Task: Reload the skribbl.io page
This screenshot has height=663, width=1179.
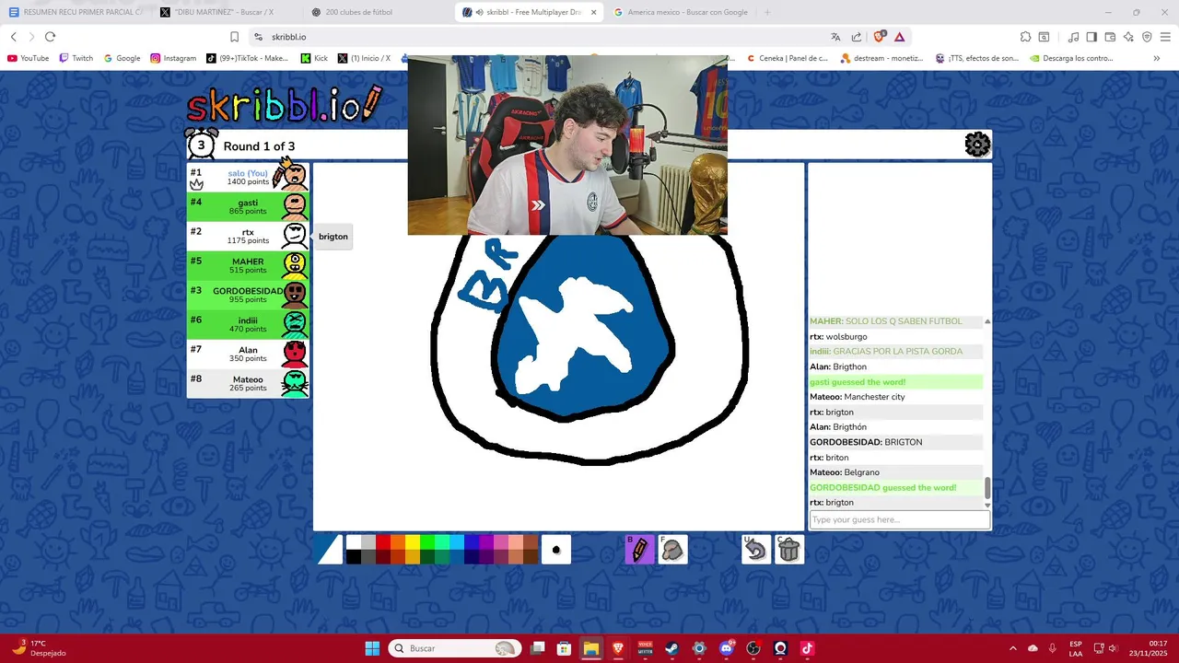Action: point(50,37)
